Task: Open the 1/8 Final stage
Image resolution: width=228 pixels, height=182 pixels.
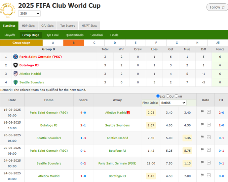Action: coord(53,35)
